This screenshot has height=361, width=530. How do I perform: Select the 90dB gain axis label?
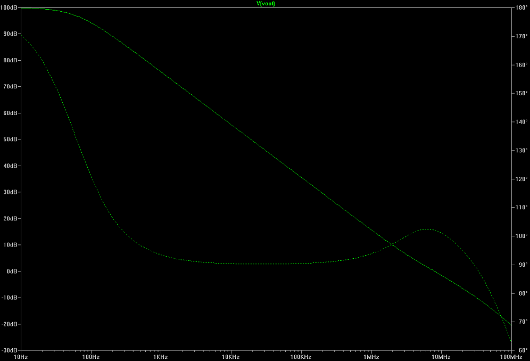pyautogui.click(x=10, y=34)
